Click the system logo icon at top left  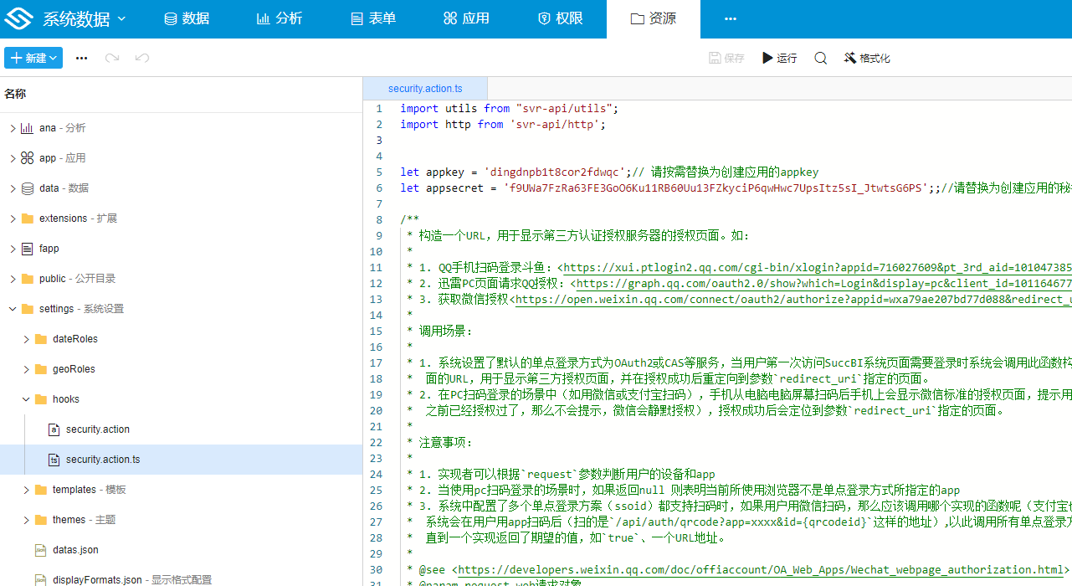(x=18, y=18)
